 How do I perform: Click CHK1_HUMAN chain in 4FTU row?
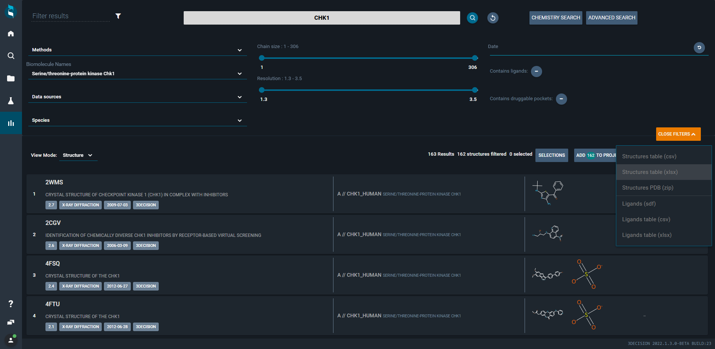tap(364, 316)
